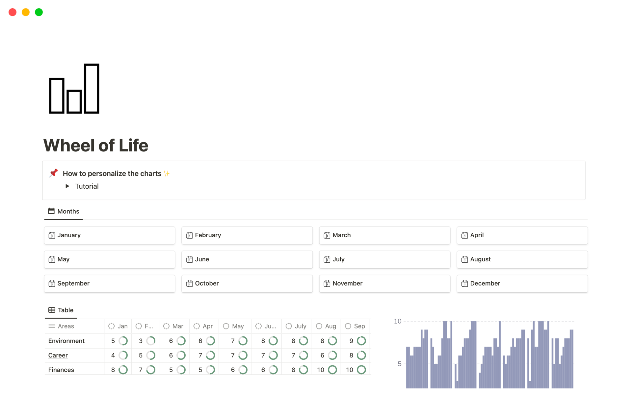The width and height of the screenshot is (632, 395).
Task: Click the Environment January progress ring
Action: click(x=123, y=341)
